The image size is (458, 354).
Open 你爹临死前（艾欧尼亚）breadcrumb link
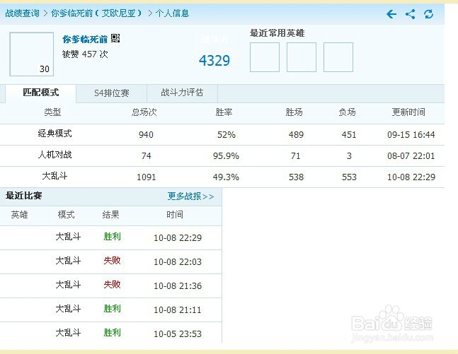pyautogui.click(x=96, y=13)
